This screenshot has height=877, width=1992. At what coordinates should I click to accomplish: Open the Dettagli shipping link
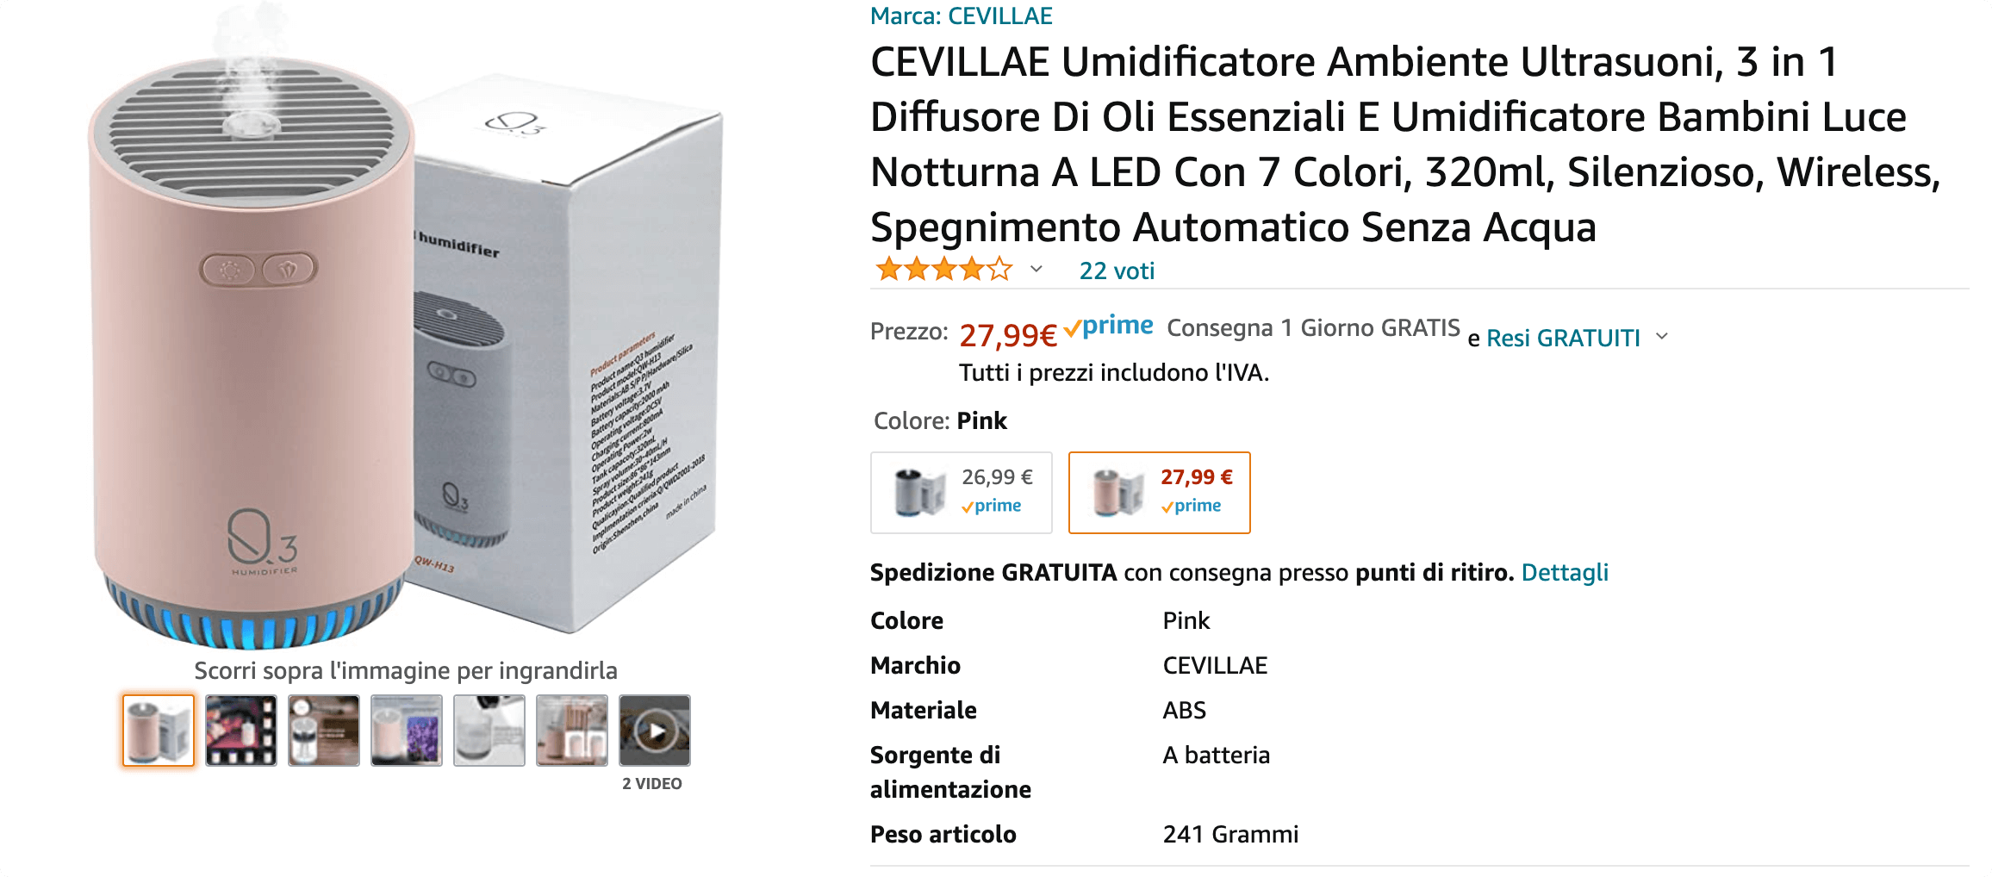click(x=1565, y=573)
